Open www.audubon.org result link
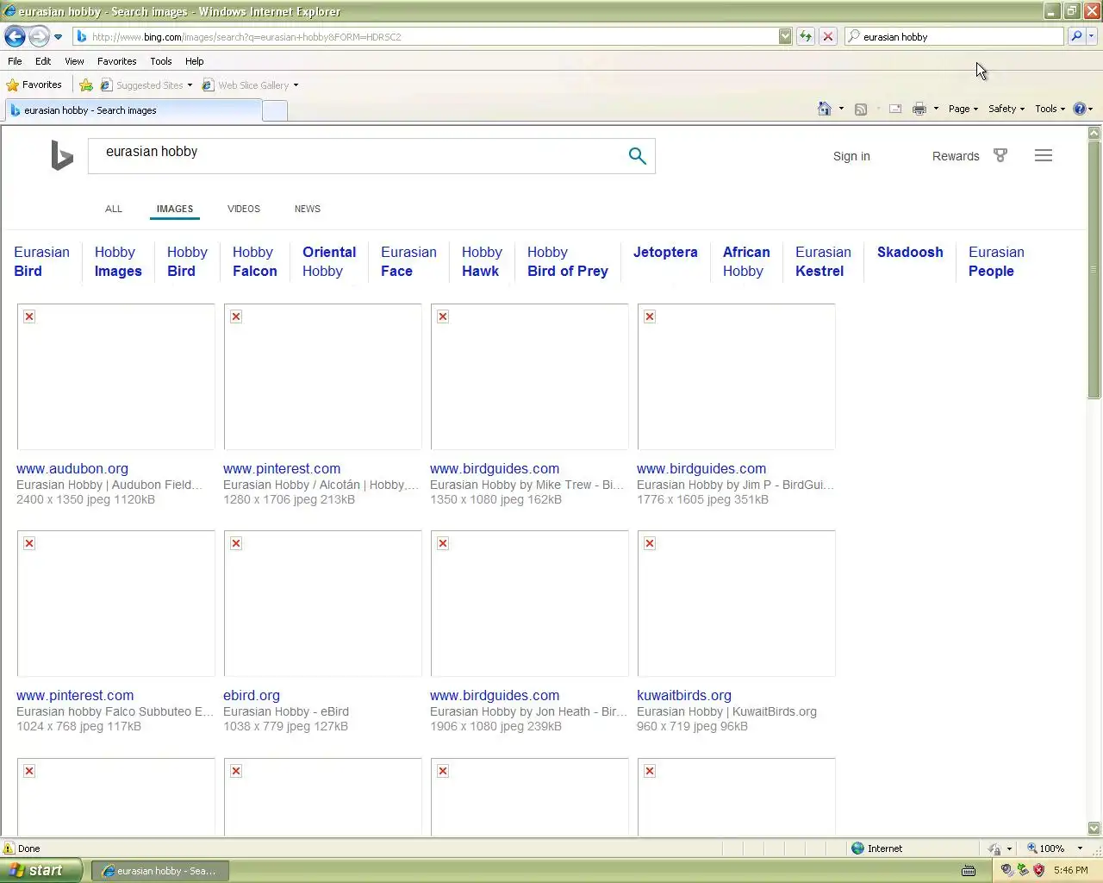 (x=72, y=468)
